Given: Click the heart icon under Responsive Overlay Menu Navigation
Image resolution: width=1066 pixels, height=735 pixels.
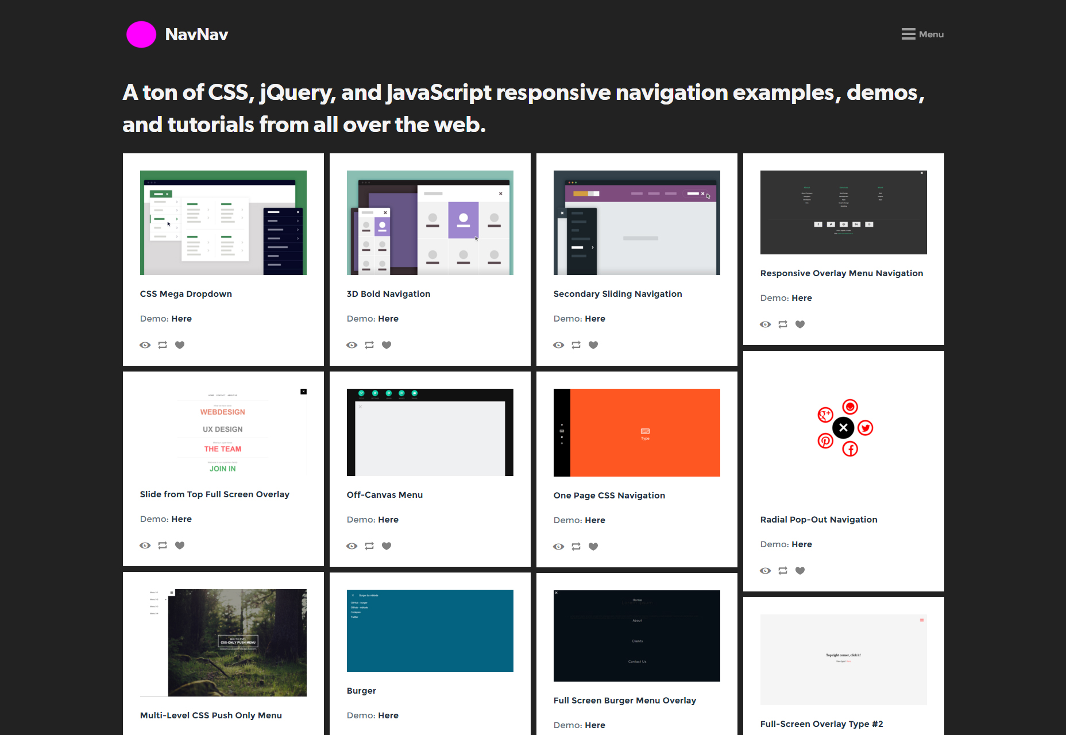Looking at the screenshot, I should click(x=800, y=324).
